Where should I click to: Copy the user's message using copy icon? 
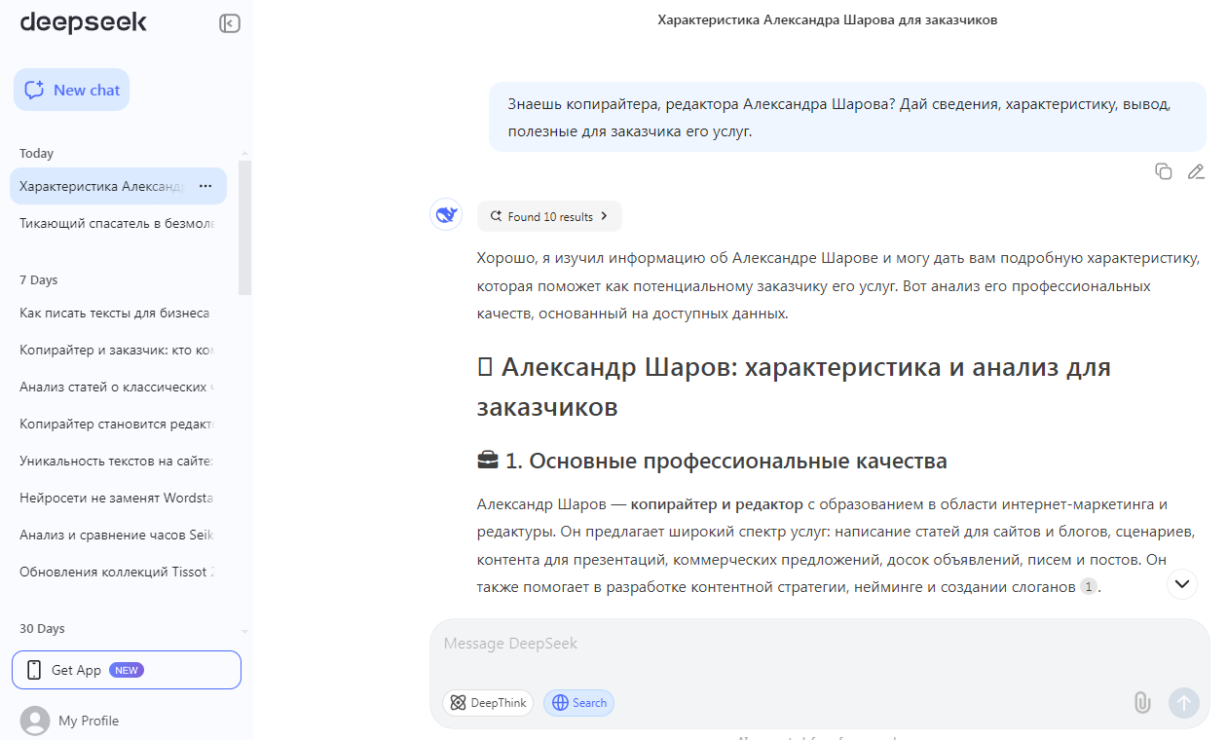click(1164, 170)
